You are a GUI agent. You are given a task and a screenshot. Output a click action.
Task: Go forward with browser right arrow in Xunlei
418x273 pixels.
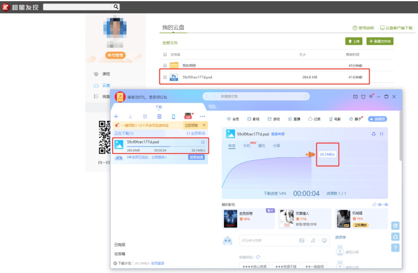[x=215, y=96]
